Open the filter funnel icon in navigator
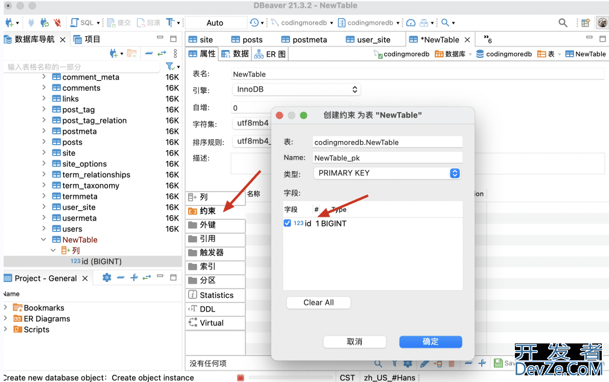Viewport: 609px width, 382px height. [169, 66]
